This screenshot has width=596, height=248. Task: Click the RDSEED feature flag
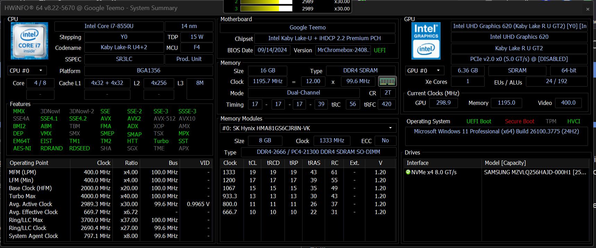pos(79,148)
